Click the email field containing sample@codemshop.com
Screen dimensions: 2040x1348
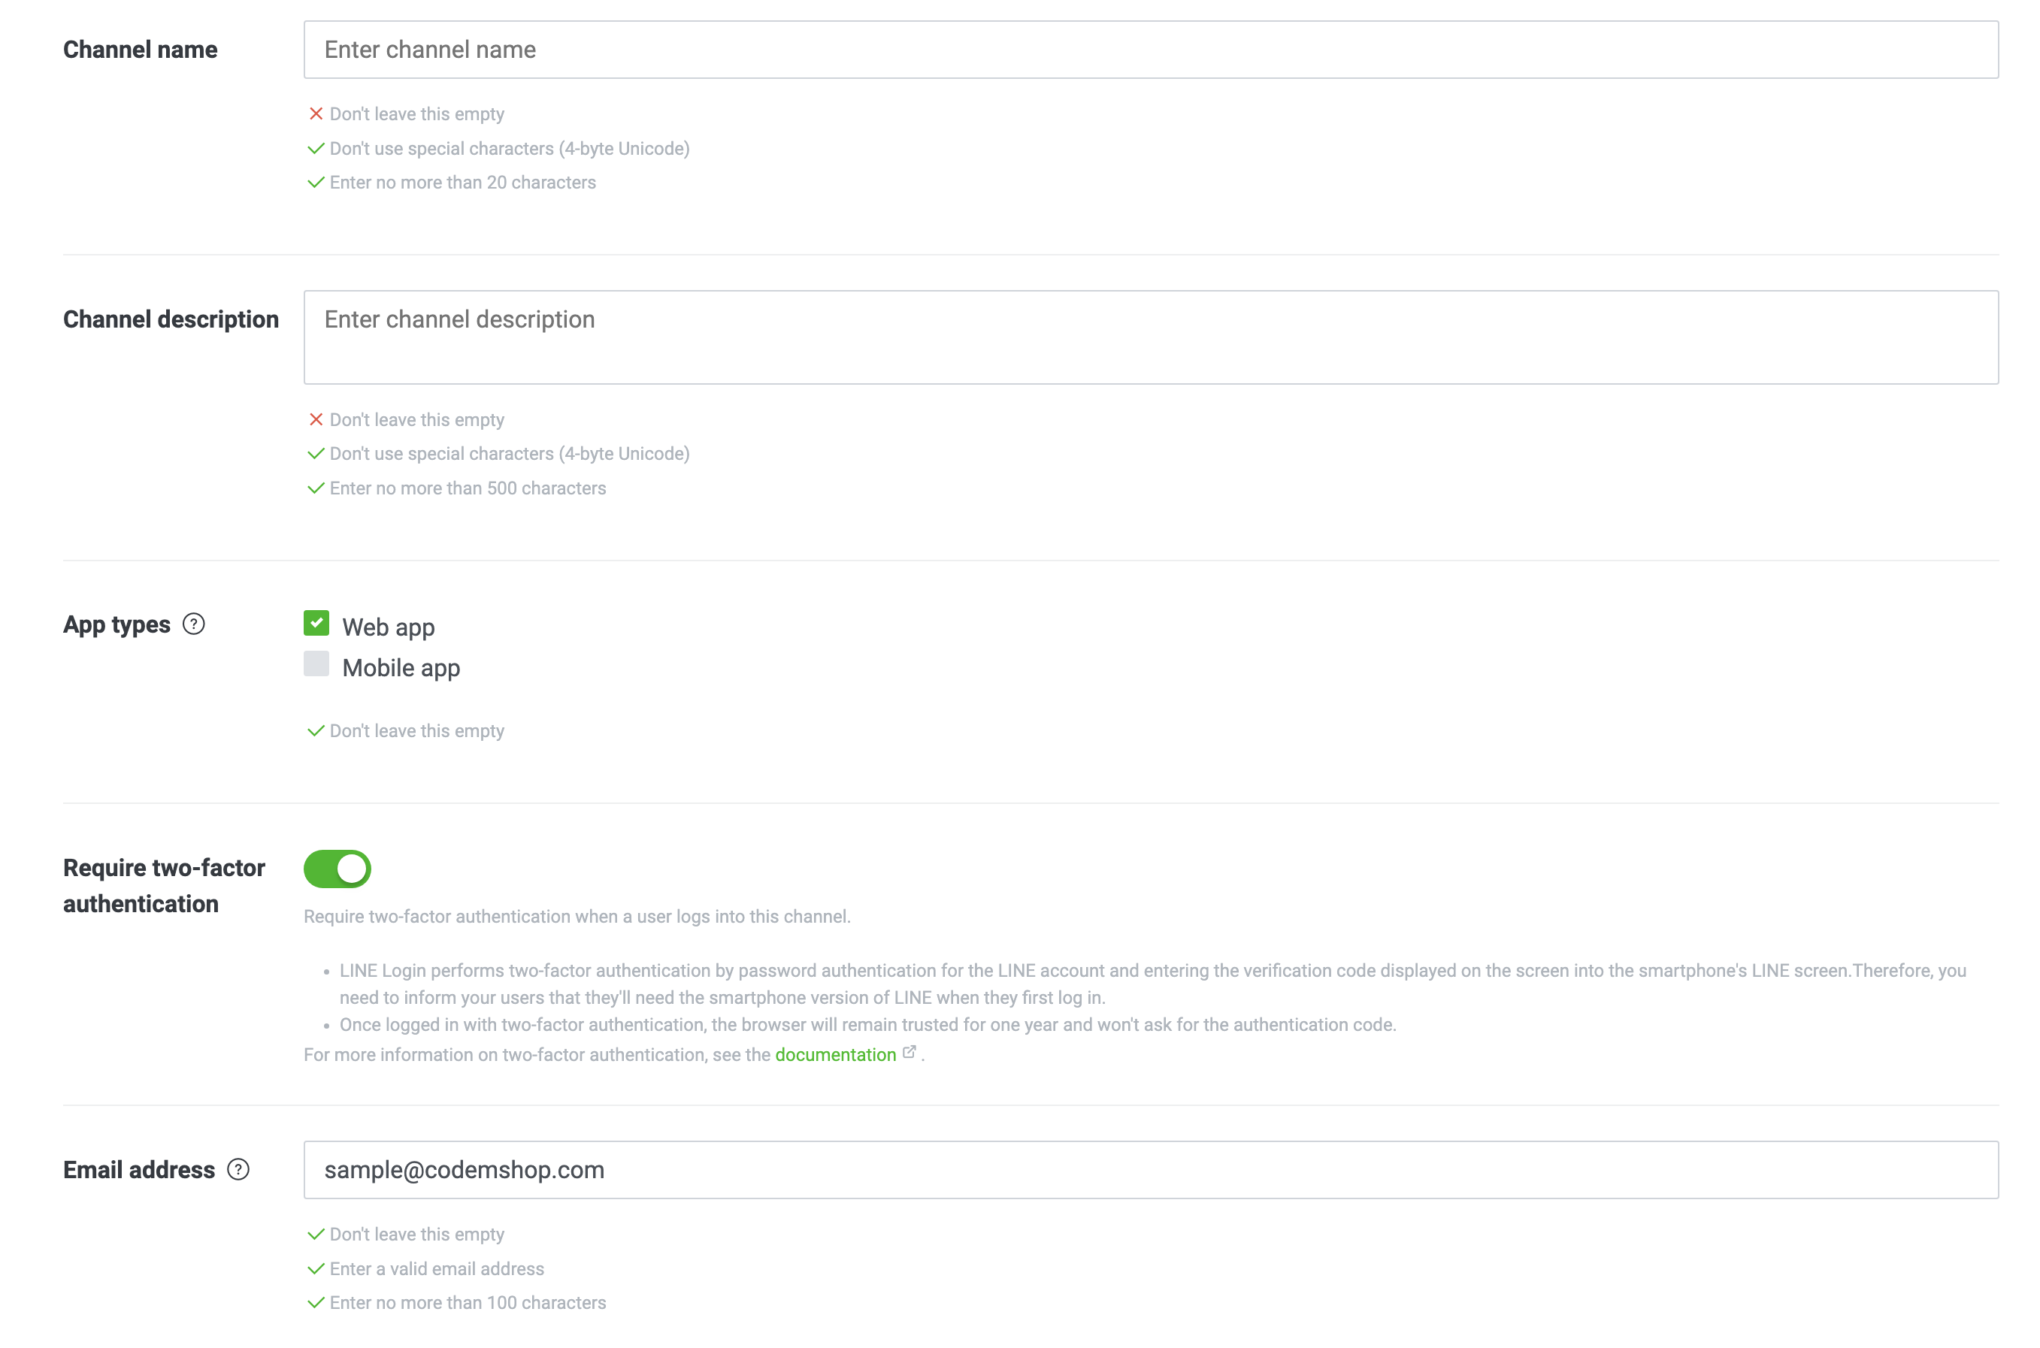click(x=1151, y=1170)
